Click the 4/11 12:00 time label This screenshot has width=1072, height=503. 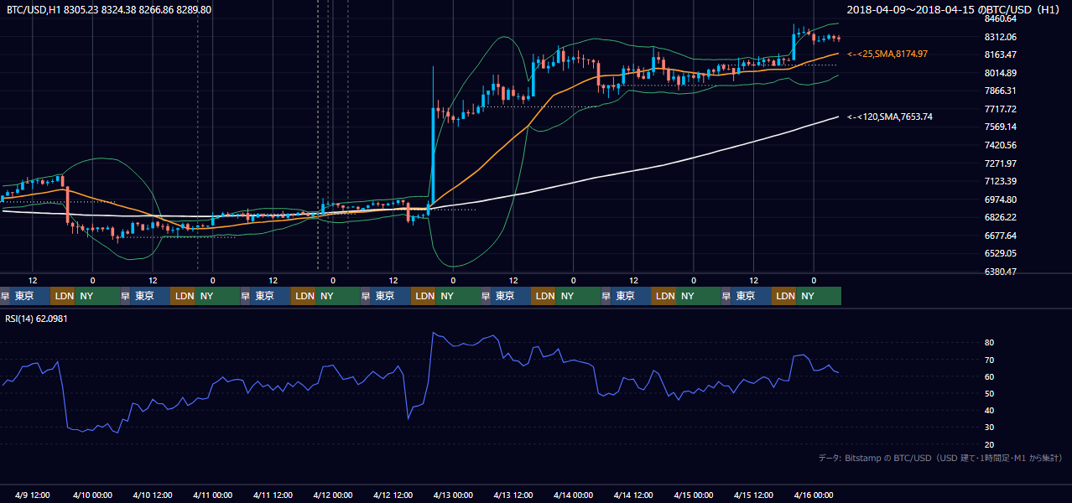pos(273,495)
